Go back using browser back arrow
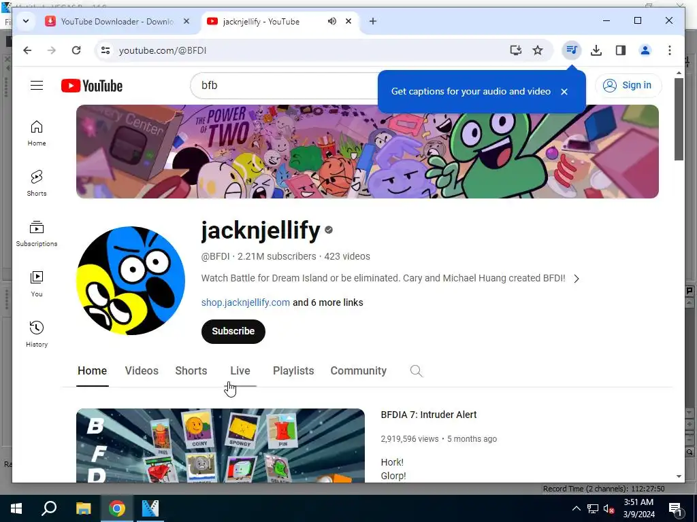Viewport: 697px width, 522px height. (x=27, y=50)
